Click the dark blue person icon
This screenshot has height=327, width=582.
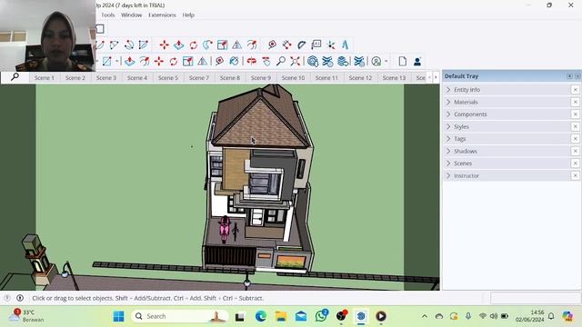coord(417,61)
